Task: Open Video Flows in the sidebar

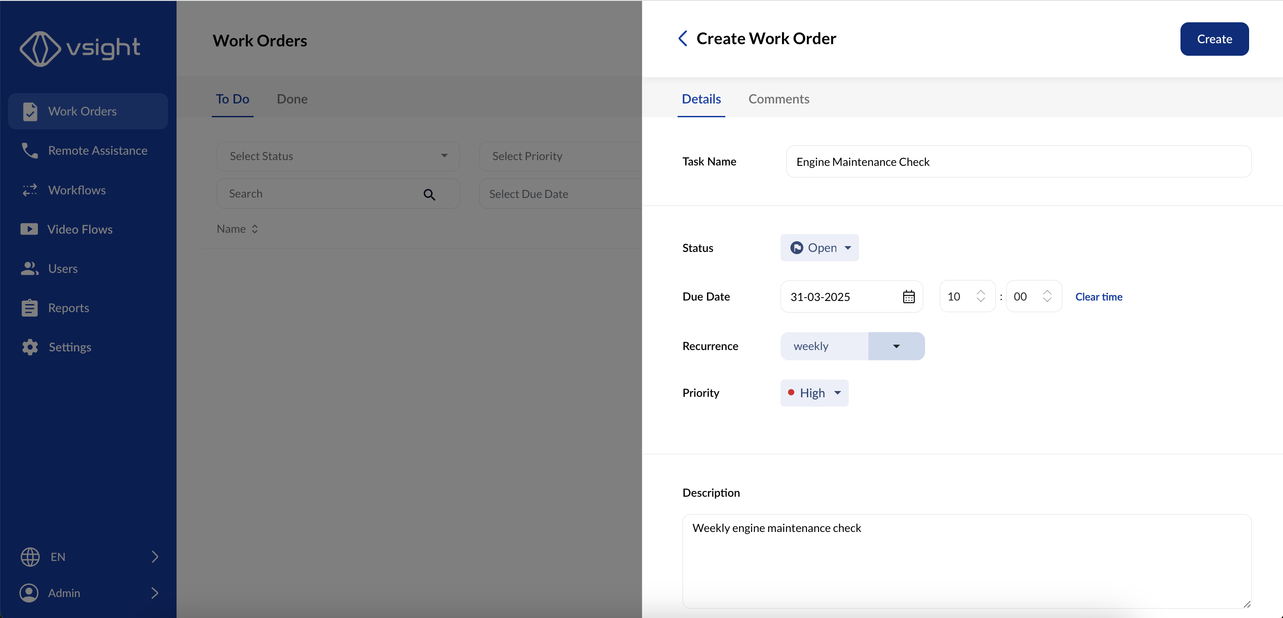Action: pos(88,229)
